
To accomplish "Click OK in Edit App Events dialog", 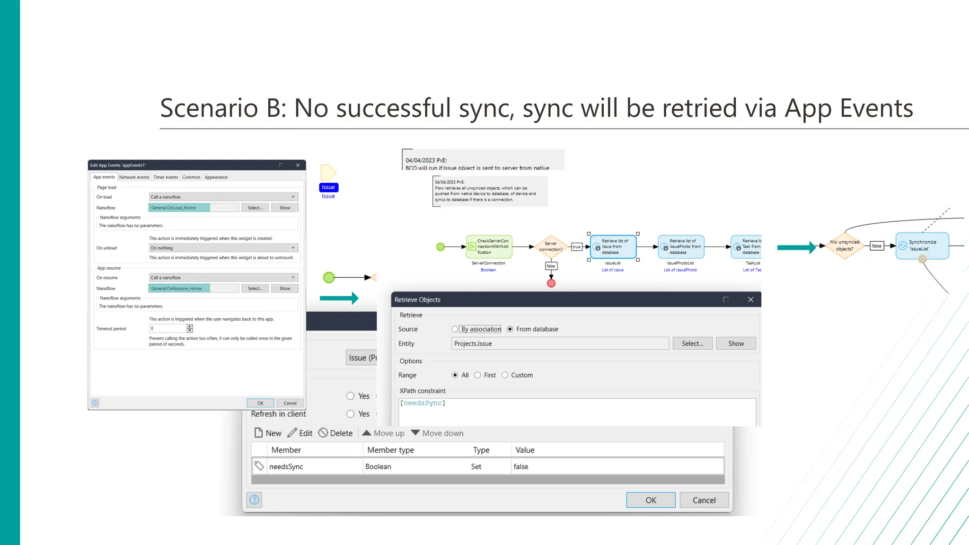I will click(260, 403).
